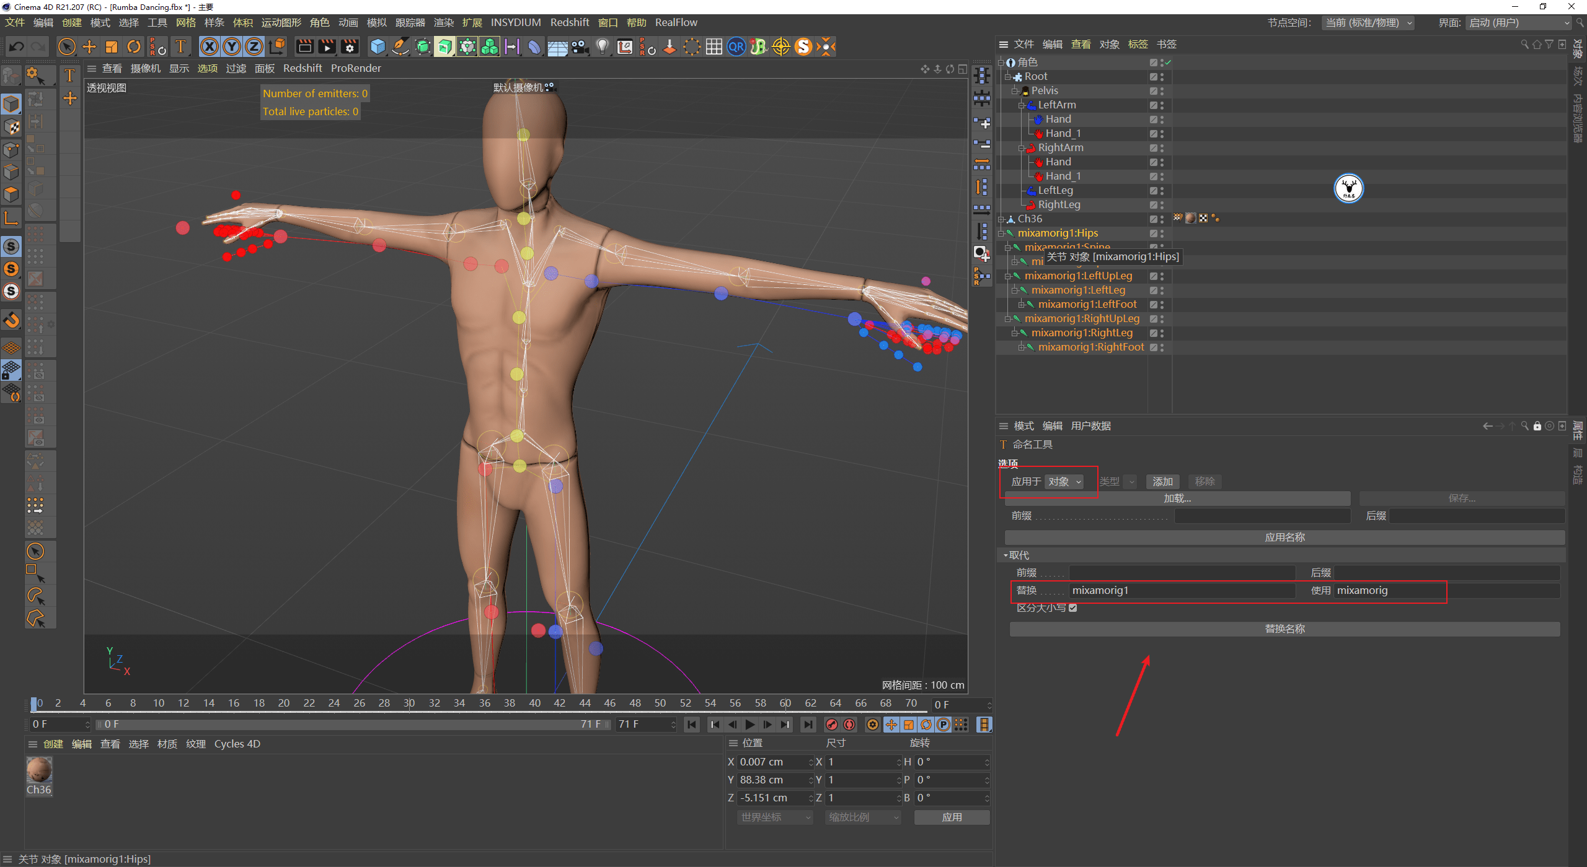This screenshot has height=867, width=1587.
Task: Click the Render View clapboard icon
Action: pos(304,46)
